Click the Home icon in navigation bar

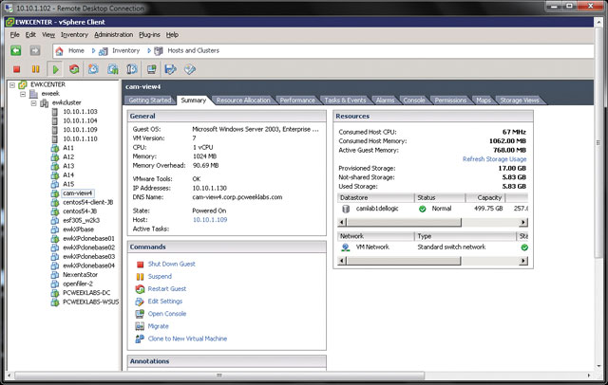59,50
